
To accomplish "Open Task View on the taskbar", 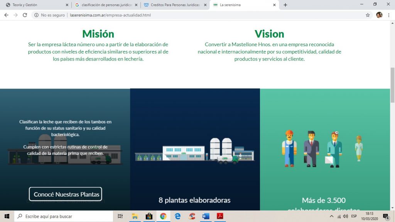I will pos(120,216).
